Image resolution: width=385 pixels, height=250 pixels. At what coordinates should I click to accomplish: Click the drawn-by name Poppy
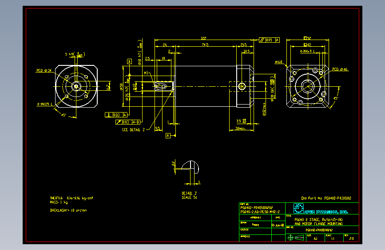[255, 225]
